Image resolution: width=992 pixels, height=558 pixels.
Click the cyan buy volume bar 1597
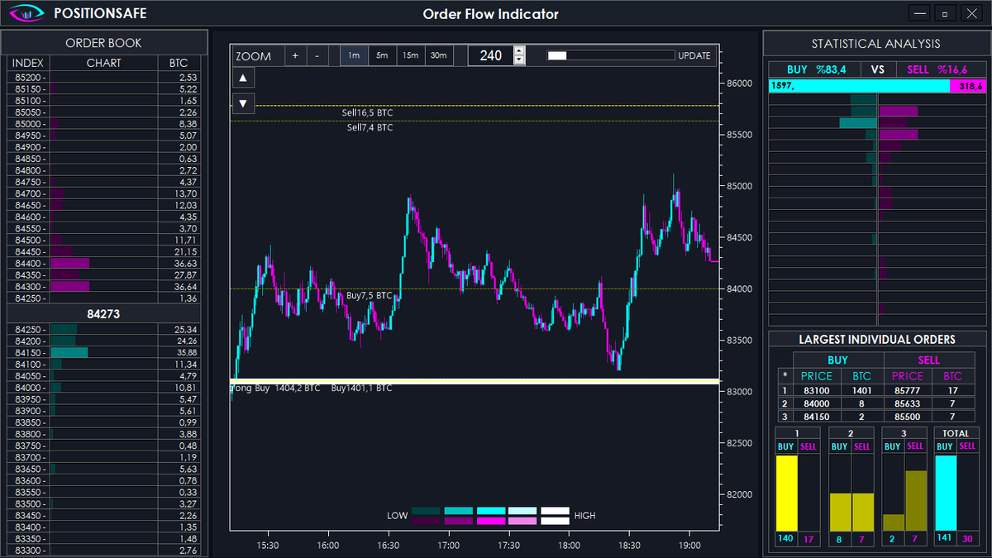(860, 86)
